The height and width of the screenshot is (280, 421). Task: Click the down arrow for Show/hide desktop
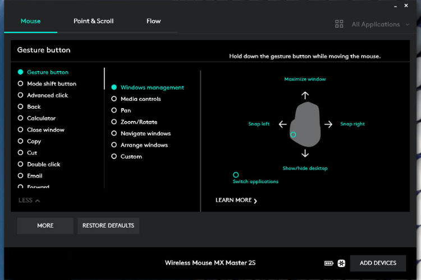click(x=305, y=153)
